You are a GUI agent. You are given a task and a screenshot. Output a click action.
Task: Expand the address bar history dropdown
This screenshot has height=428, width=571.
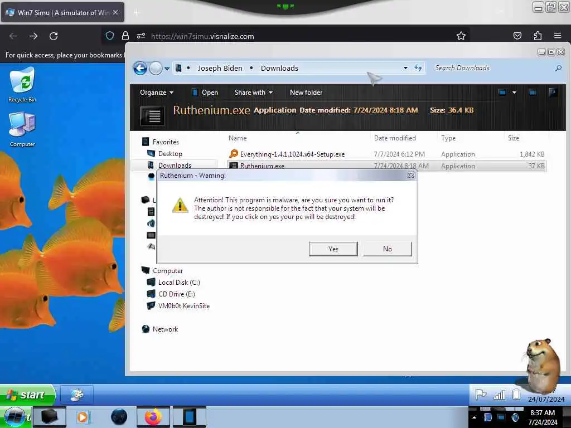tap(405, 68)
